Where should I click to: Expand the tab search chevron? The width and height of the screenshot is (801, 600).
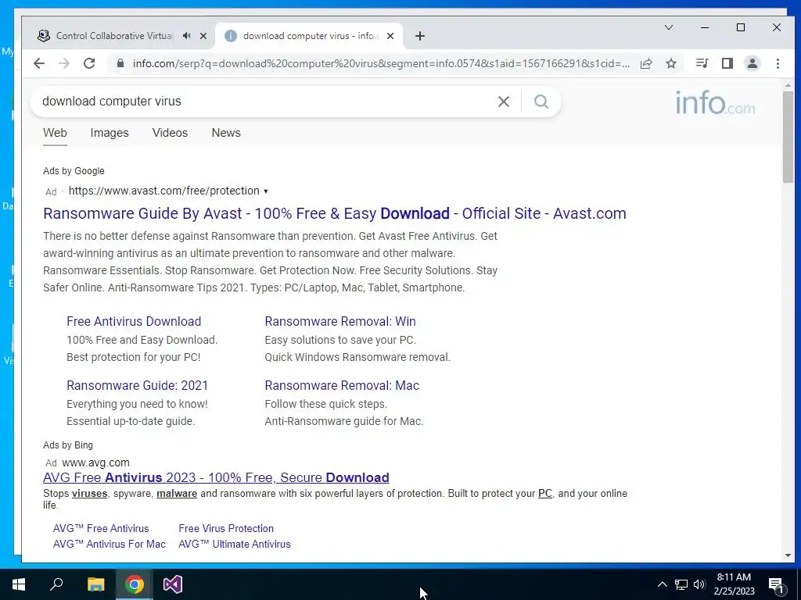(669, 27)
